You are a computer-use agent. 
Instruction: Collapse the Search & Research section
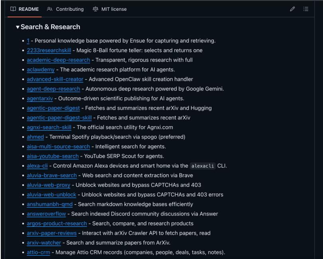(x=18, y=27)
